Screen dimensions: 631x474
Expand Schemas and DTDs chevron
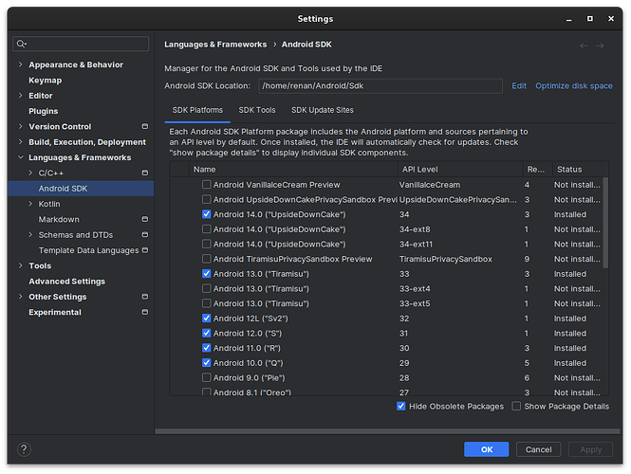pyautogui.click(x=30, y=234)
